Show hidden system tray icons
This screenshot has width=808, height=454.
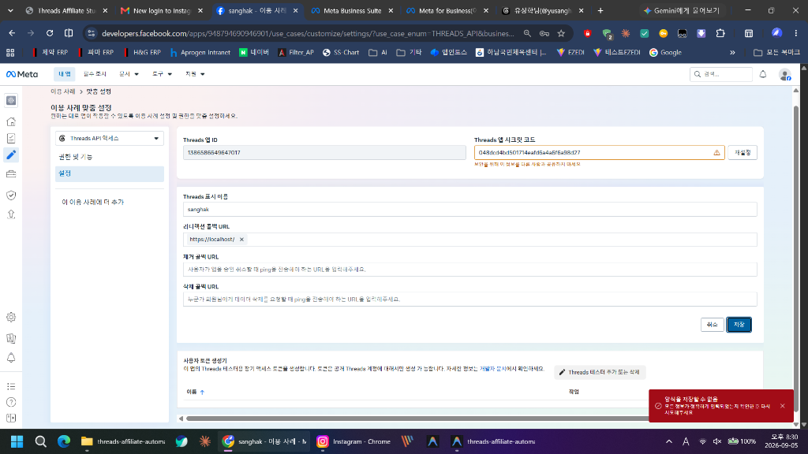tap(669, 441)
